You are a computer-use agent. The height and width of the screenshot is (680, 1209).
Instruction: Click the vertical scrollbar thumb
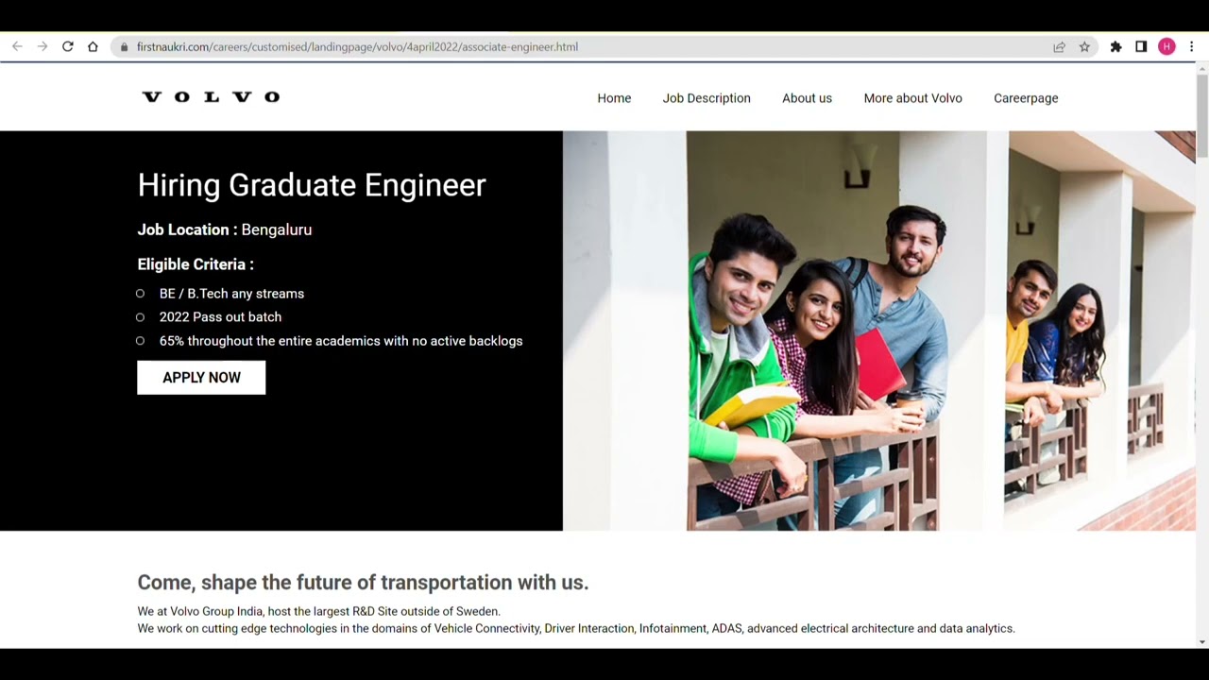(1202, 116)
